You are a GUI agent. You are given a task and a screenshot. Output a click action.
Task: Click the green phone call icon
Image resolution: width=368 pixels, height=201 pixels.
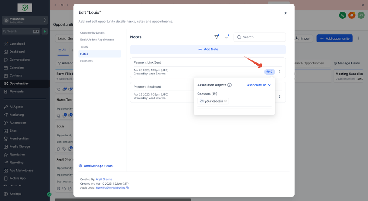coord(342,15)
